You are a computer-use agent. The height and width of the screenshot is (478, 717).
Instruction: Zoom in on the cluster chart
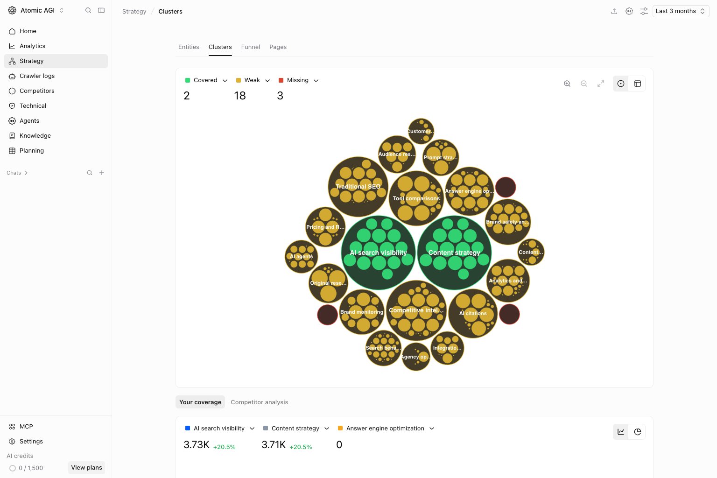(x=567, y=84)
